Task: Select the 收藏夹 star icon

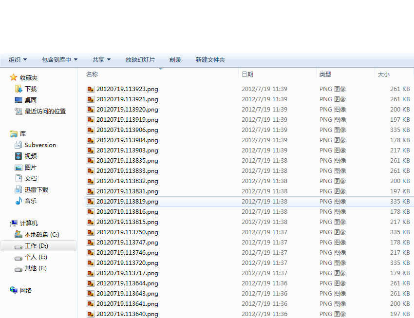Action: click(x=14, y=77)
